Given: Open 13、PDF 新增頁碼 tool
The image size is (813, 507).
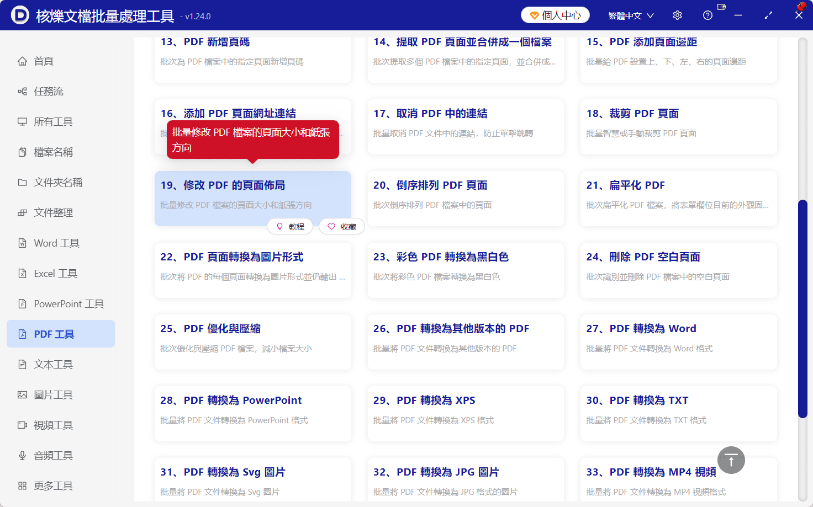Looking at the screenshot, I should [x=253, y=60].
